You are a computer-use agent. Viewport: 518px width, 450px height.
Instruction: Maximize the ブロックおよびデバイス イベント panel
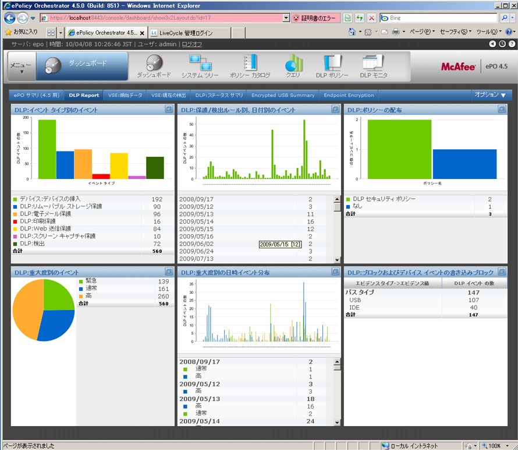coord(502,272)
